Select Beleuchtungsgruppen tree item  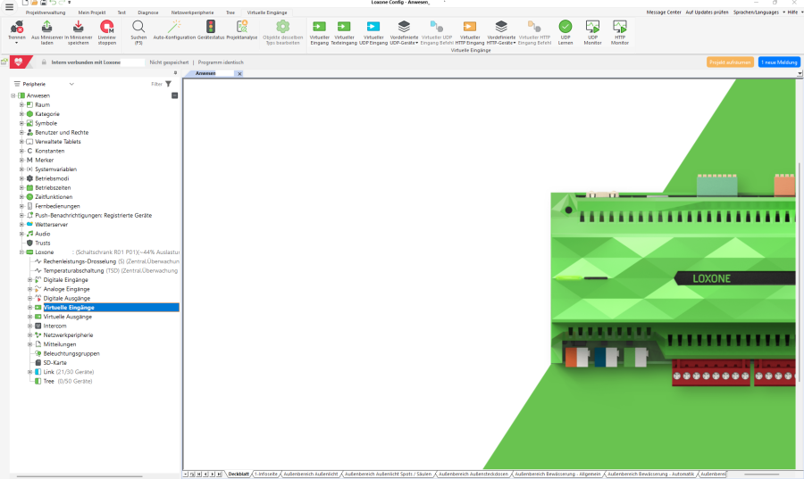[x=71, y=353]
